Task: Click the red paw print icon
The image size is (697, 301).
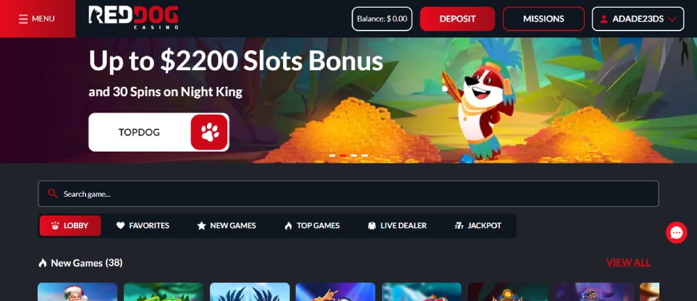Action: [x=209, y=132]
